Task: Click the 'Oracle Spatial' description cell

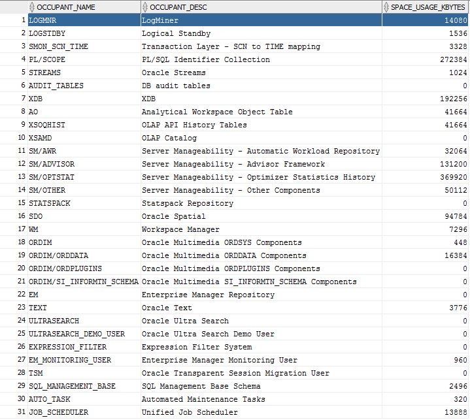Action: (261, 216)
